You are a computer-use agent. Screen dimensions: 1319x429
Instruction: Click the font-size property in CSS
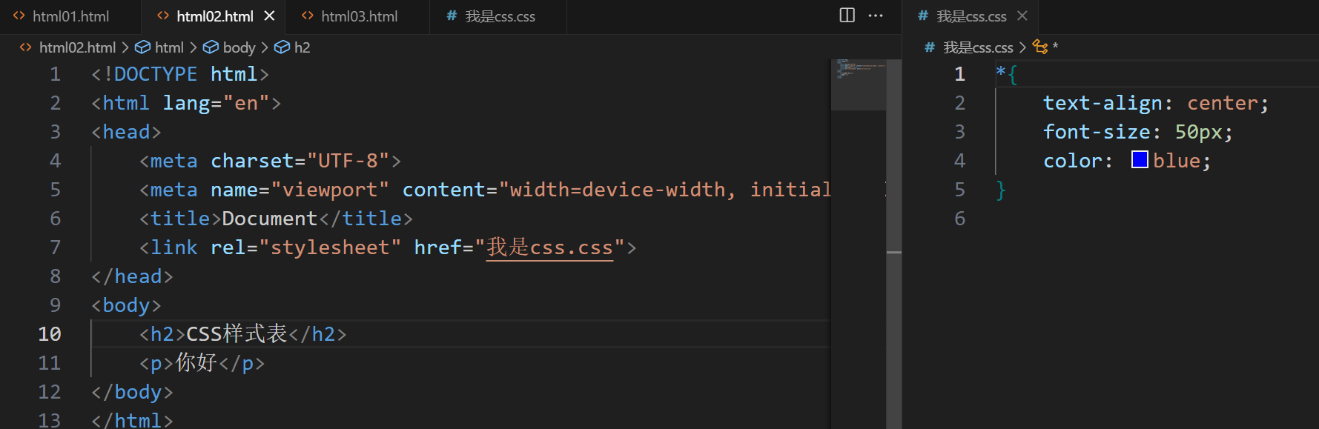tap(1097, 132)
